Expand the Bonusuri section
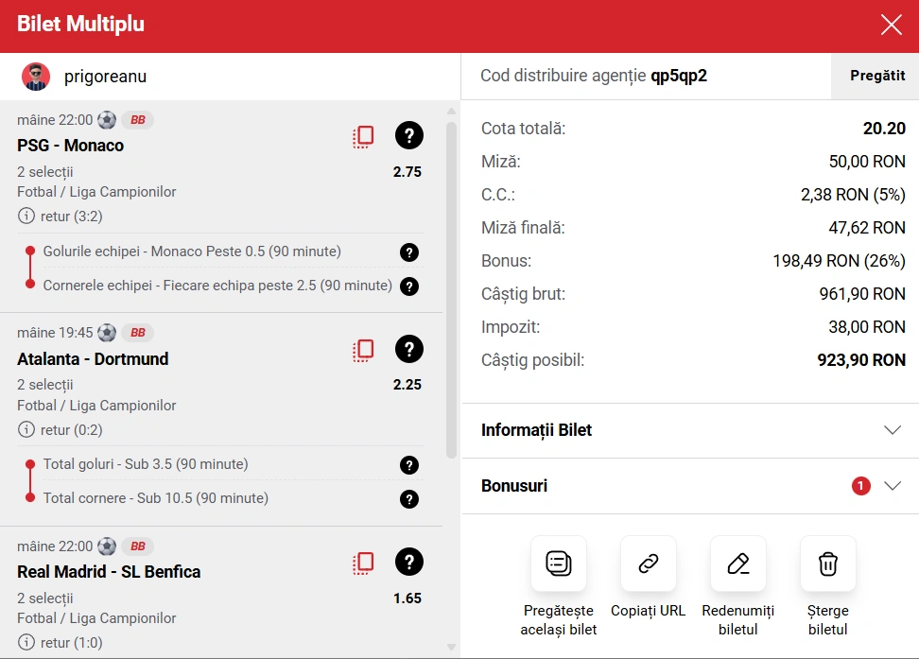This screenshot has height=659, width=919. 892,486
